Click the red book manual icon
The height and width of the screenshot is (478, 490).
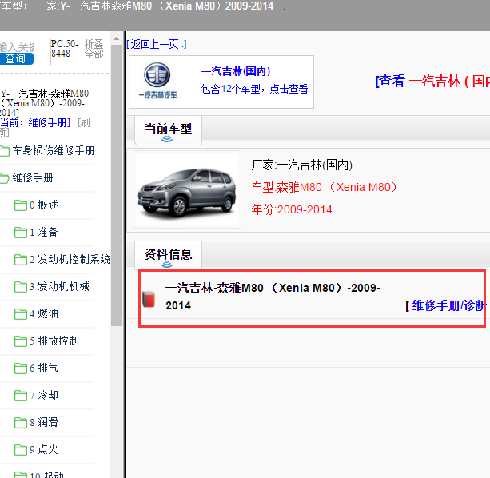tap(149, 299)
